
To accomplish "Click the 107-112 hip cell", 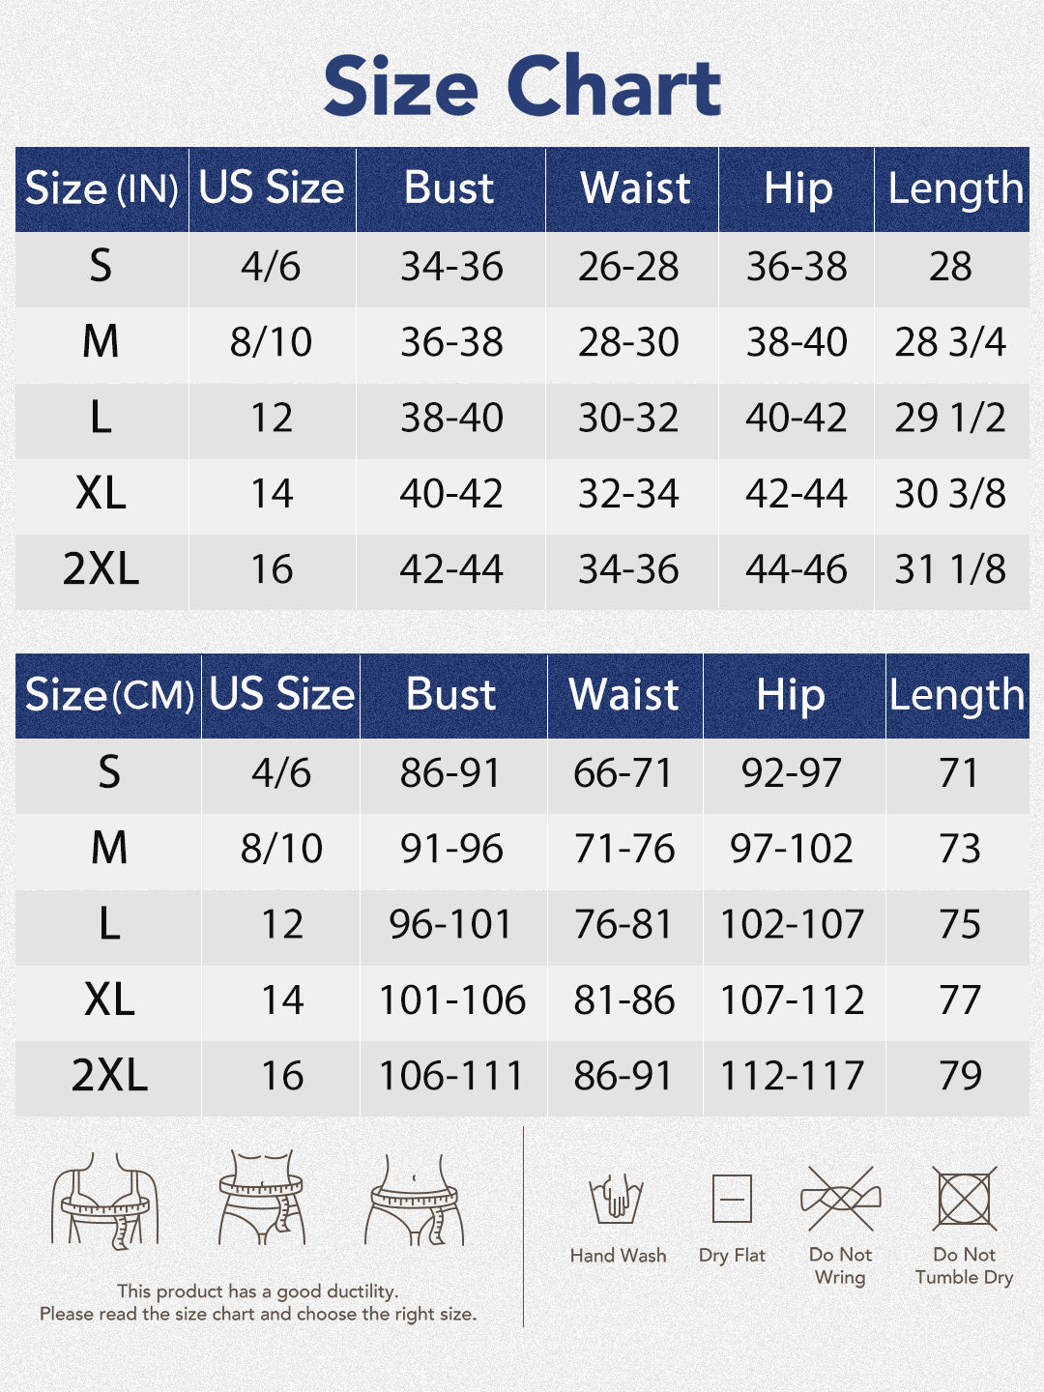I will pyautogui.click(x=792, y=1000).
